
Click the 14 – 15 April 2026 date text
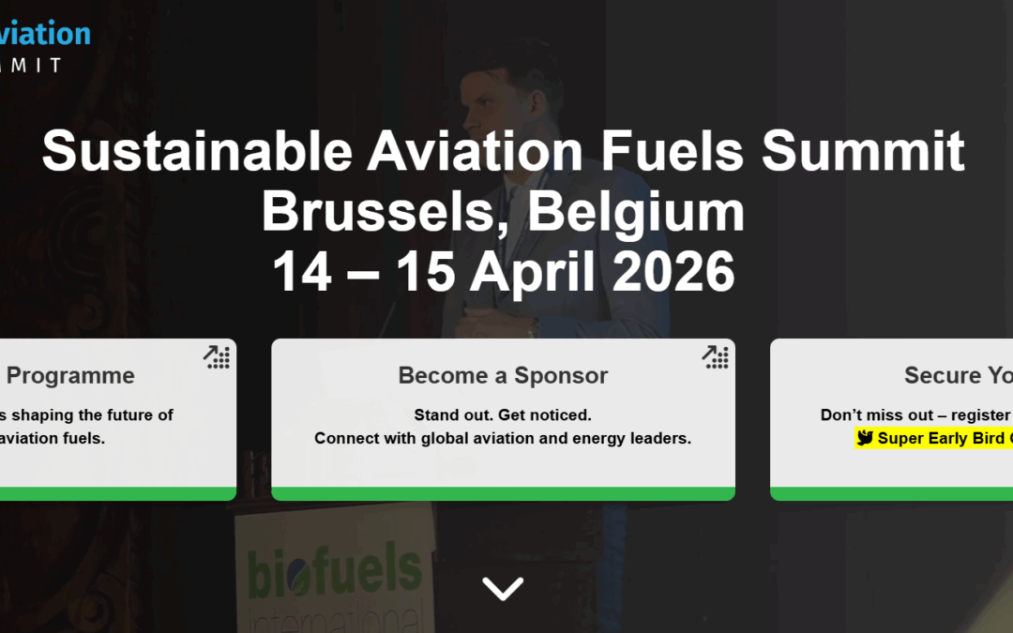504,270
